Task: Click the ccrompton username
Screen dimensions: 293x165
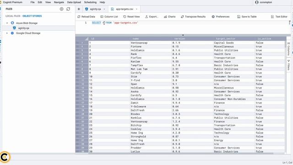Action: (266, 2)
